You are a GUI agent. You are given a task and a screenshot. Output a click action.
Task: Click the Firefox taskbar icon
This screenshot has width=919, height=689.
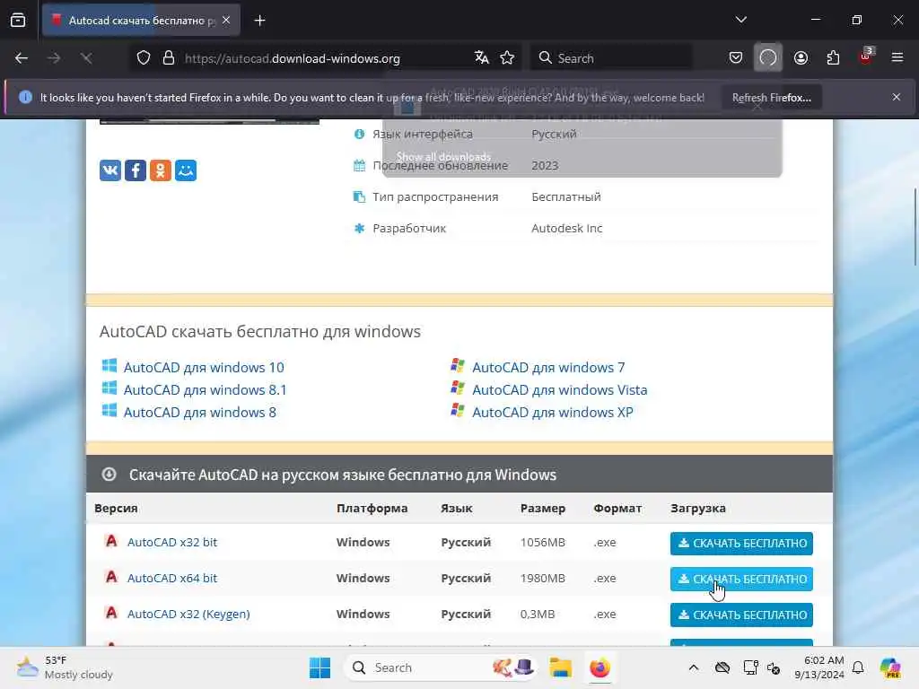coord(600,667)
